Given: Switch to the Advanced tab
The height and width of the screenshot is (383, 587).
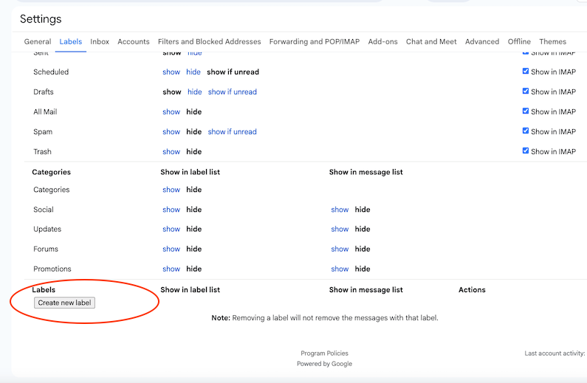Looking at the screenshot, I should pyautogui.click(x=482, y=42).
